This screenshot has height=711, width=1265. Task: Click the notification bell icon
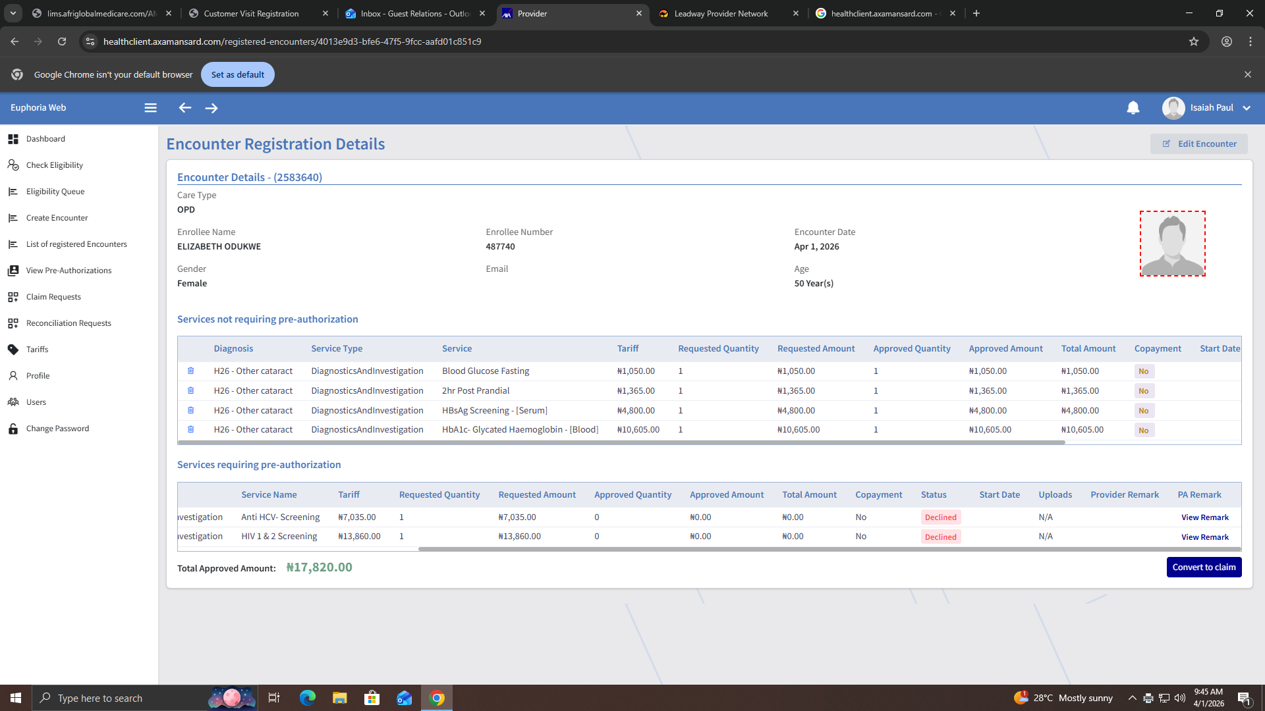1133,108
